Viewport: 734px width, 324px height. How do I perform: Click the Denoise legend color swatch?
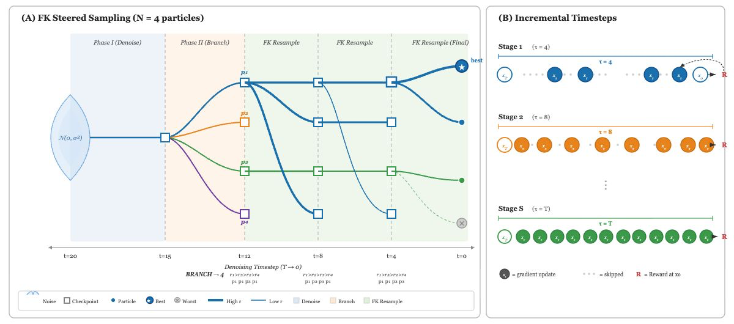pos(297,301)
